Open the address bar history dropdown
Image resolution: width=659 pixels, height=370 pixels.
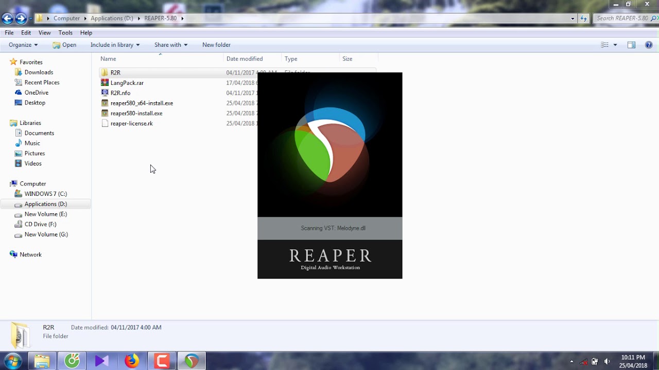tap(573, 18)
